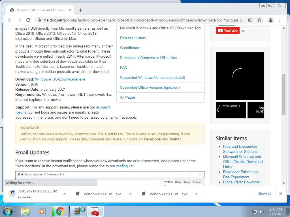Open the share page icon in address bar
Viewport: 290px width, 217px height.
[250, 20]
